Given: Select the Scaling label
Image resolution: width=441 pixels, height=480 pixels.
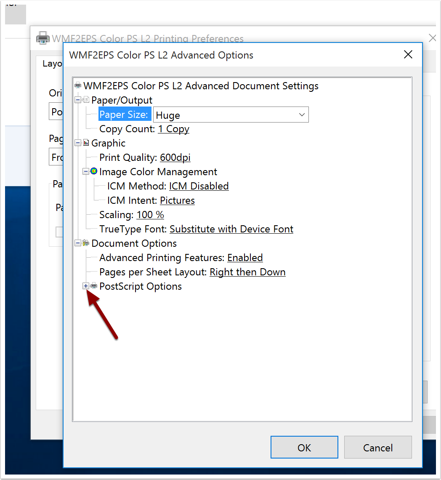Looking at the screenshot, I should tap(117, 215).
